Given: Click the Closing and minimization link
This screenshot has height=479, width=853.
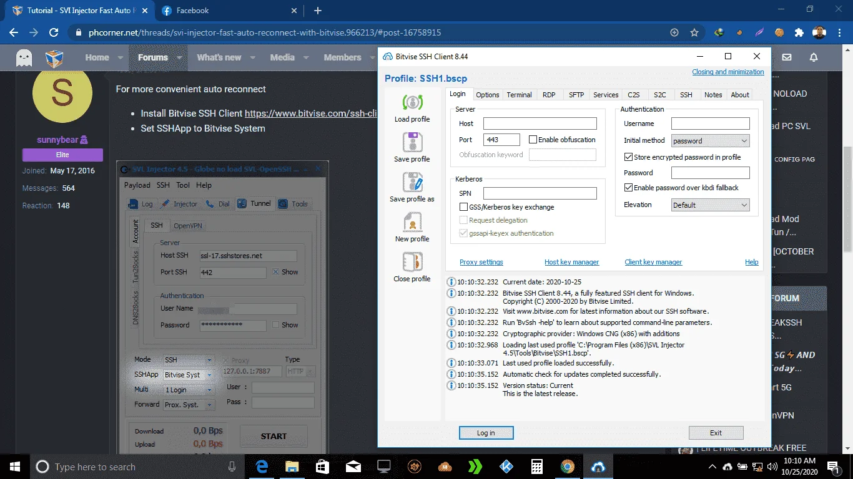Looking at the screenshot, I should pyautogui.click(x=728, y=72).
